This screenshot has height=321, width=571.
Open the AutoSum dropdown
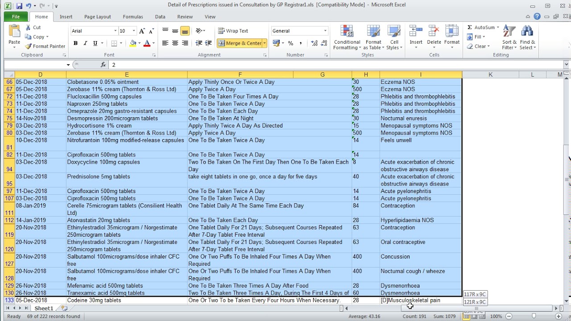(498, 28)
